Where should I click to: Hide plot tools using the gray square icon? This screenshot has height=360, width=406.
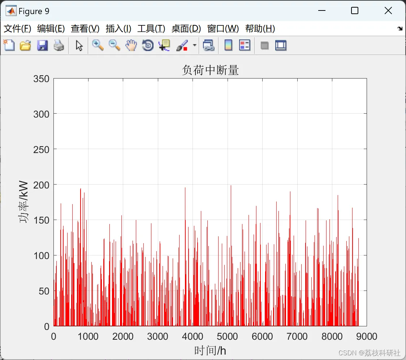264,46
